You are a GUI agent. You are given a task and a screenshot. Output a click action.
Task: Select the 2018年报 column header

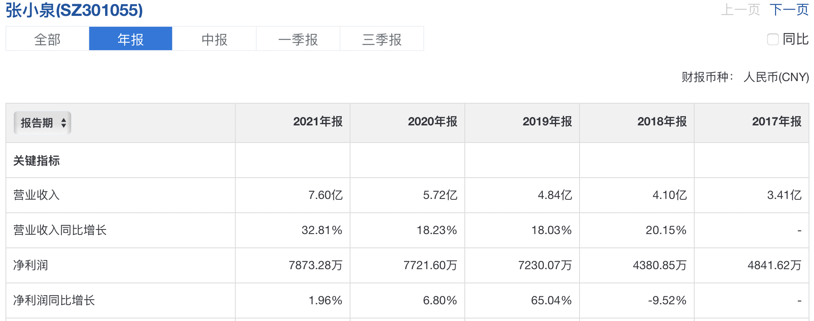(662, 122)
